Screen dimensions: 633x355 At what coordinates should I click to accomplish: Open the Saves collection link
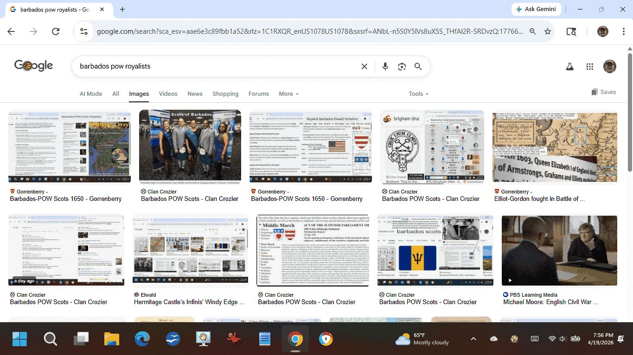point(604,92)
